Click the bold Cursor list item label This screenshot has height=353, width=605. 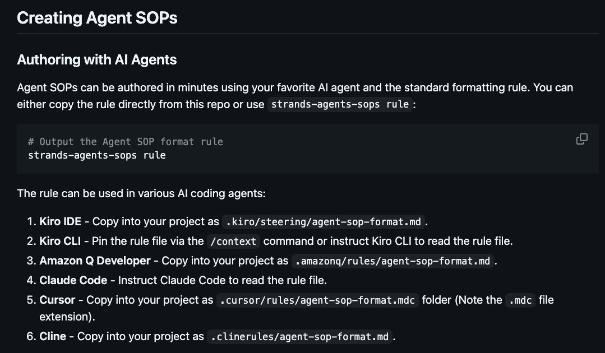pyautogui.click(x=57, y=300)
